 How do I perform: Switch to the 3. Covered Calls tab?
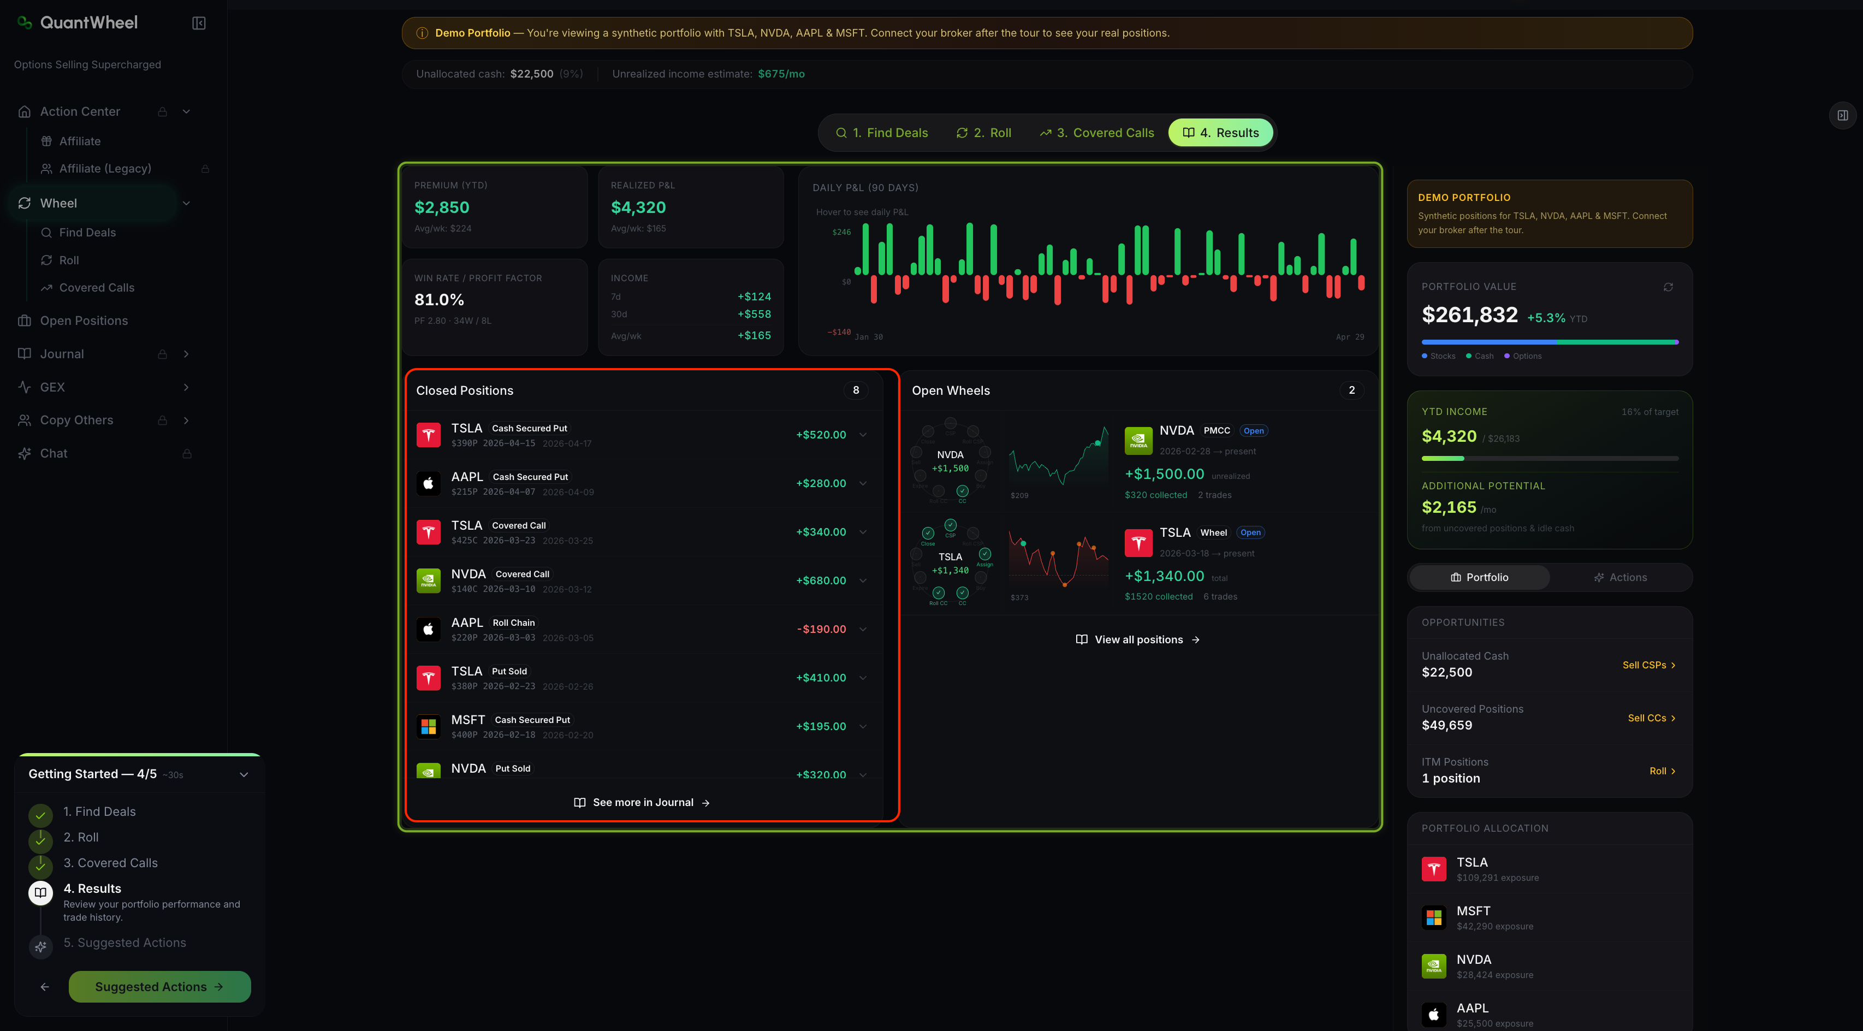[1097, 133]
